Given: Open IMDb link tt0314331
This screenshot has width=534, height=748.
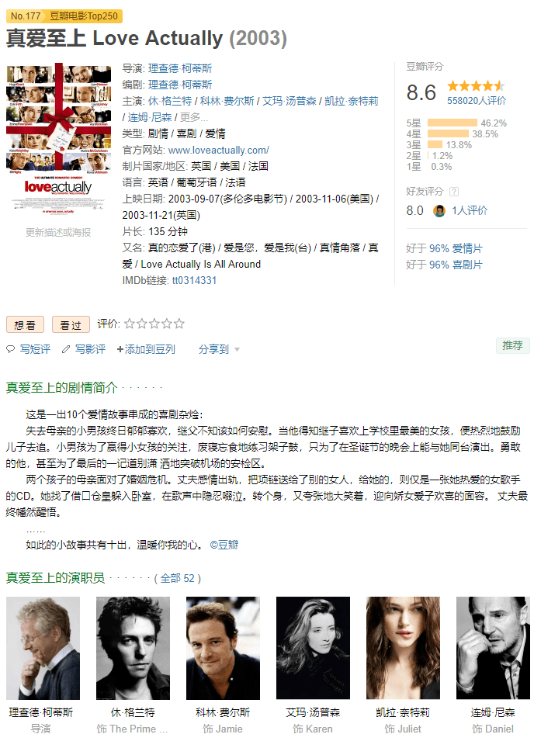Looking at the screenshot, I should pos(194,280).
